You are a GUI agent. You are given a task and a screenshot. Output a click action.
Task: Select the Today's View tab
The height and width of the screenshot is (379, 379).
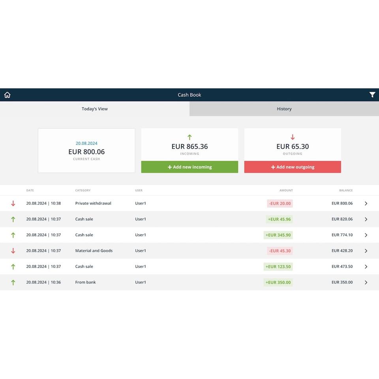pyautogui.click(x=95, y=109)
